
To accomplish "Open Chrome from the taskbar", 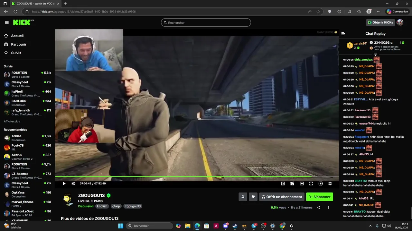I will (x=282, y=226).
